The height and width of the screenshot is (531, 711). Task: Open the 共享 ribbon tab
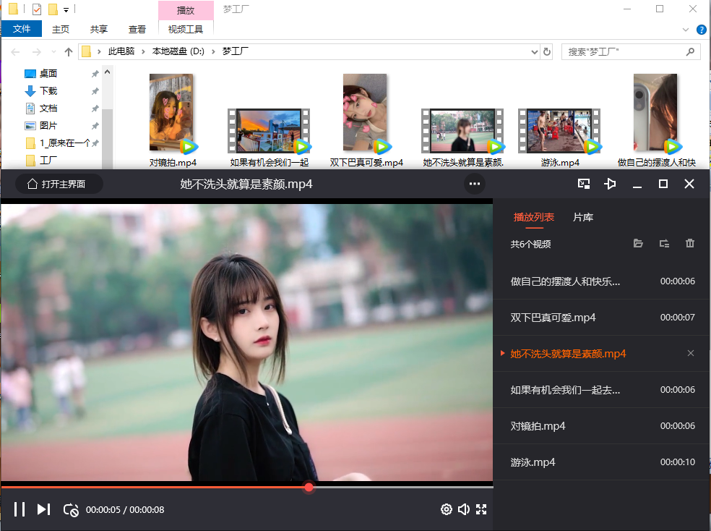98,29
